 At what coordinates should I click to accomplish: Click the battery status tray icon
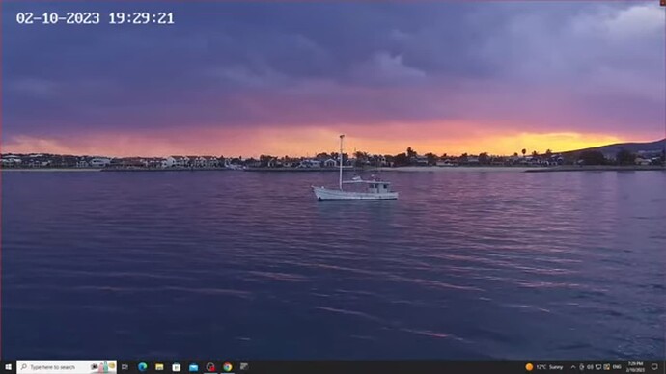(x=590, y=367)
